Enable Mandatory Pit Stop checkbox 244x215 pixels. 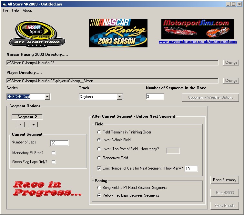(54, 153)
